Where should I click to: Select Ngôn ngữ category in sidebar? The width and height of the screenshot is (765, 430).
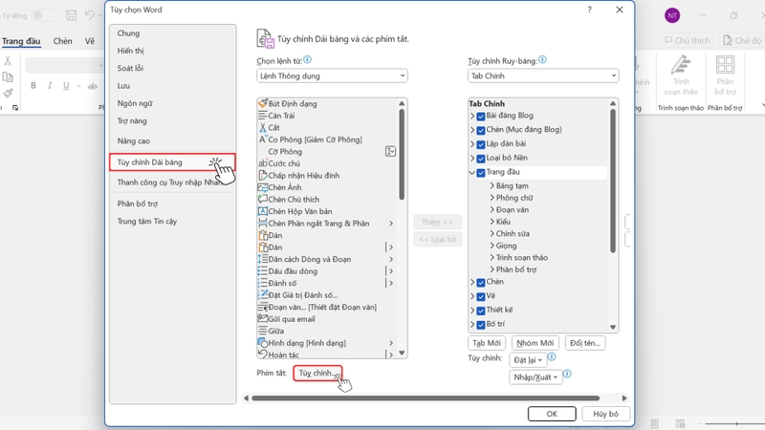coord(135,103)
